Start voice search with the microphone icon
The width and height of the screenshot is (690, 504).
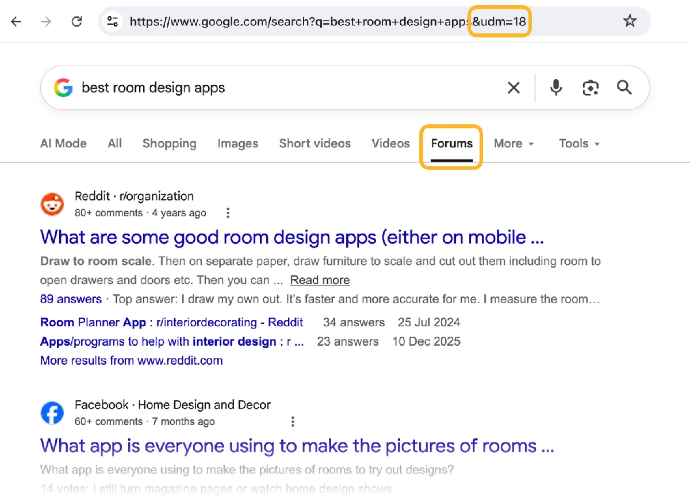click(x=556, y=87)
